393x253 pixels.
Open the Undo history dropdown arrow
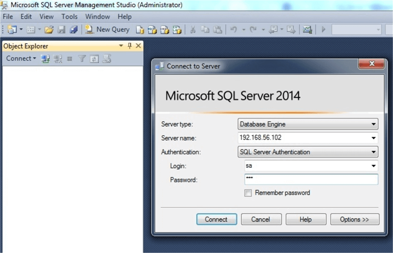tap(243, 30)
